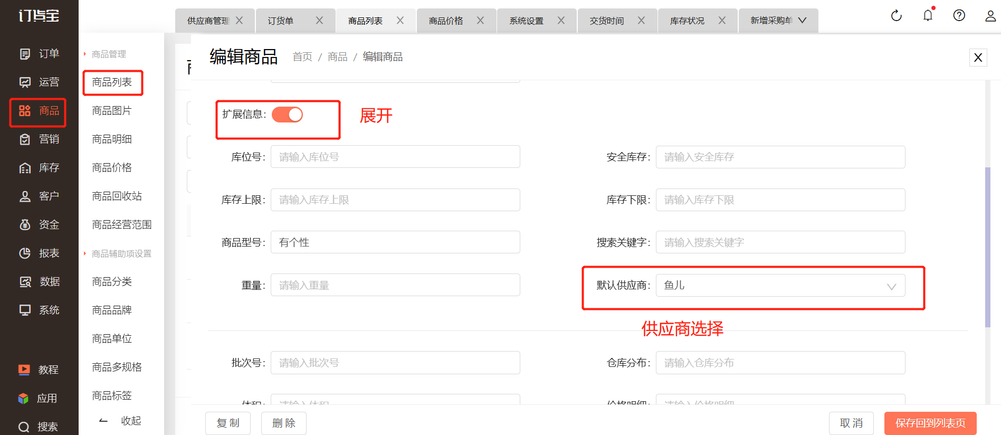
Task: Toggle the 扩展信息 switch
Action: pyautogui.click(x=287, y=115)
